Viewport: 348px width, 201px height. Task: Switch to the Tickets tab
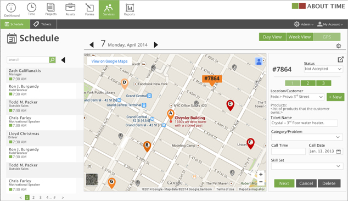tap(43, 24)
